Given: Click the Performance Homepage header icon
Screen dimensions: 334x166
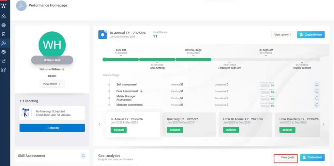Looking at the screenshot, I should pyautogui.click(x=21, y=6).
